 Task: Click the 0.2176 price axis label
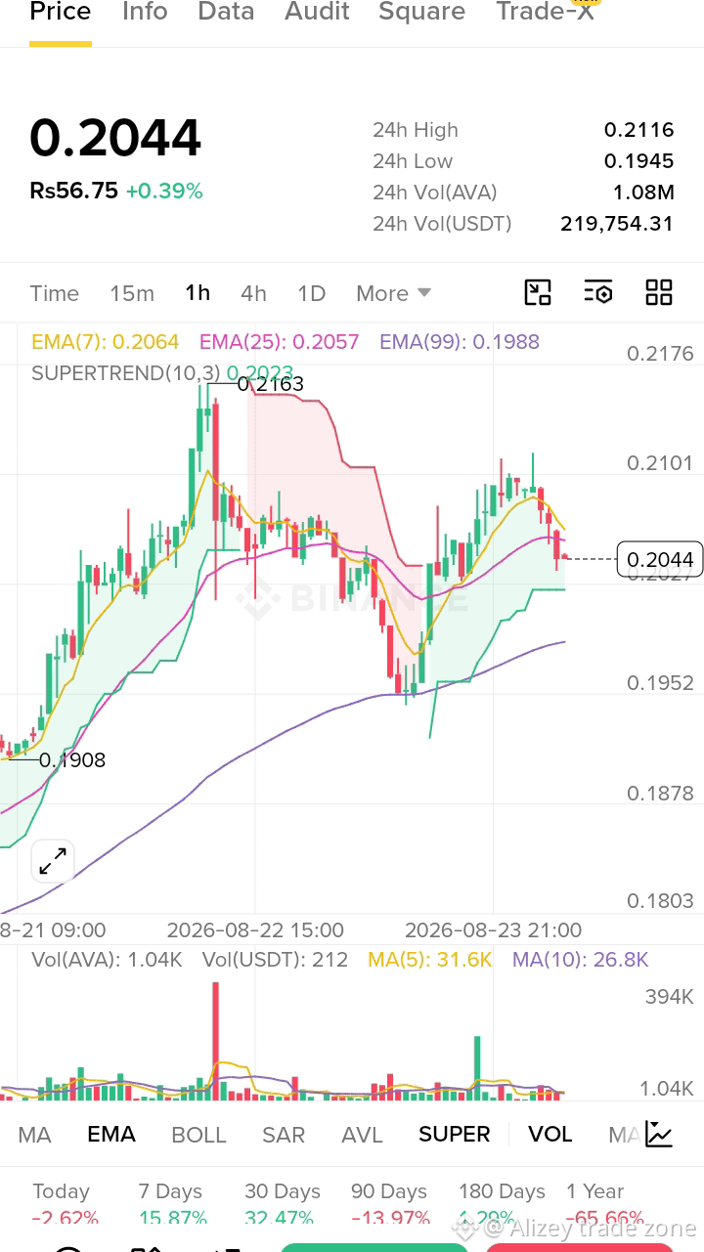(x=660, y=354)
